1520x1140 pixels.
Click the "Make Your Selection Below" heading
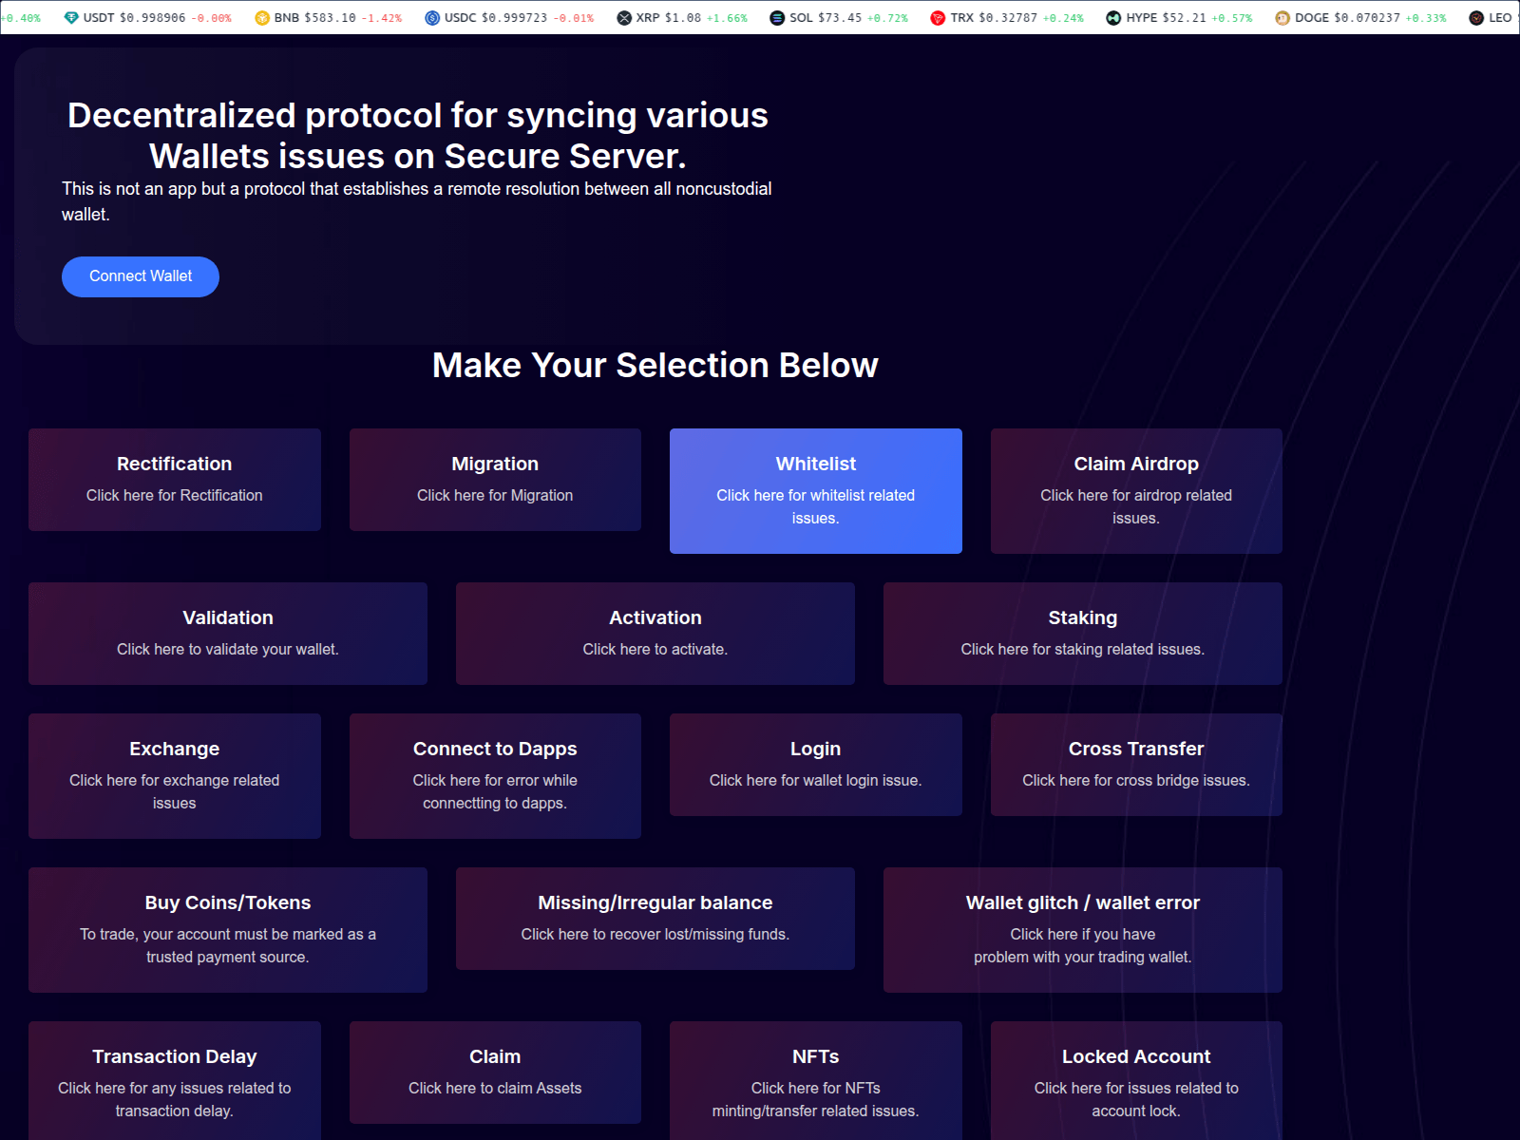coord(655,366)
